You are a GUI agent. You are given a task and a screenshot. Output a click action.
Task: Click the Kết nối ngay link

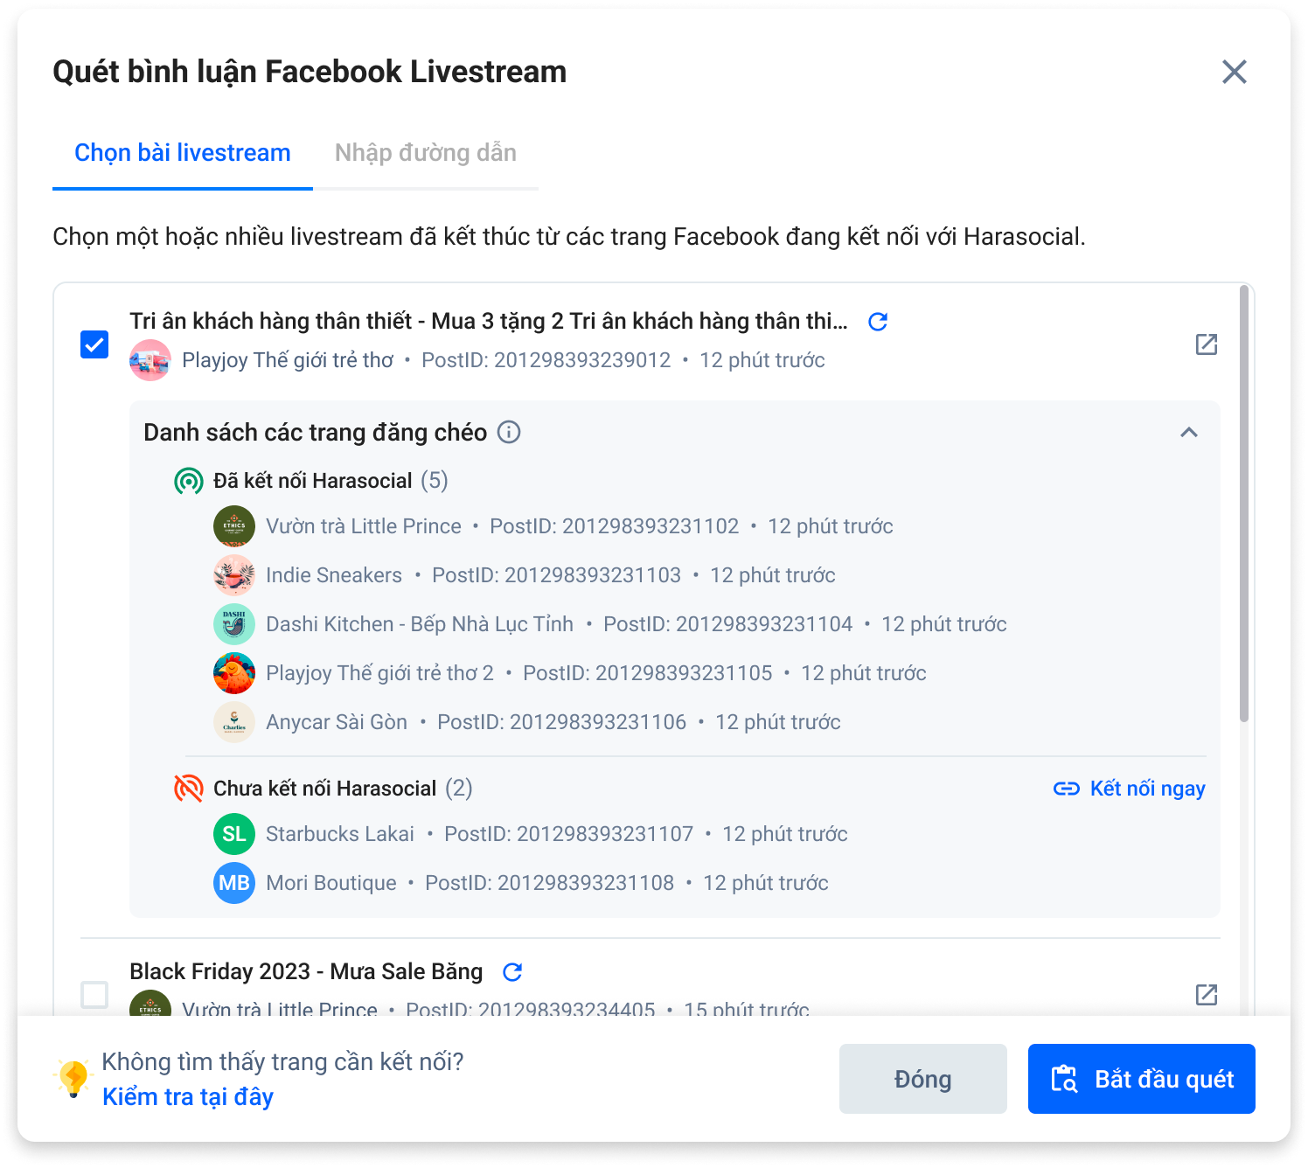[x=1130, y=789]
